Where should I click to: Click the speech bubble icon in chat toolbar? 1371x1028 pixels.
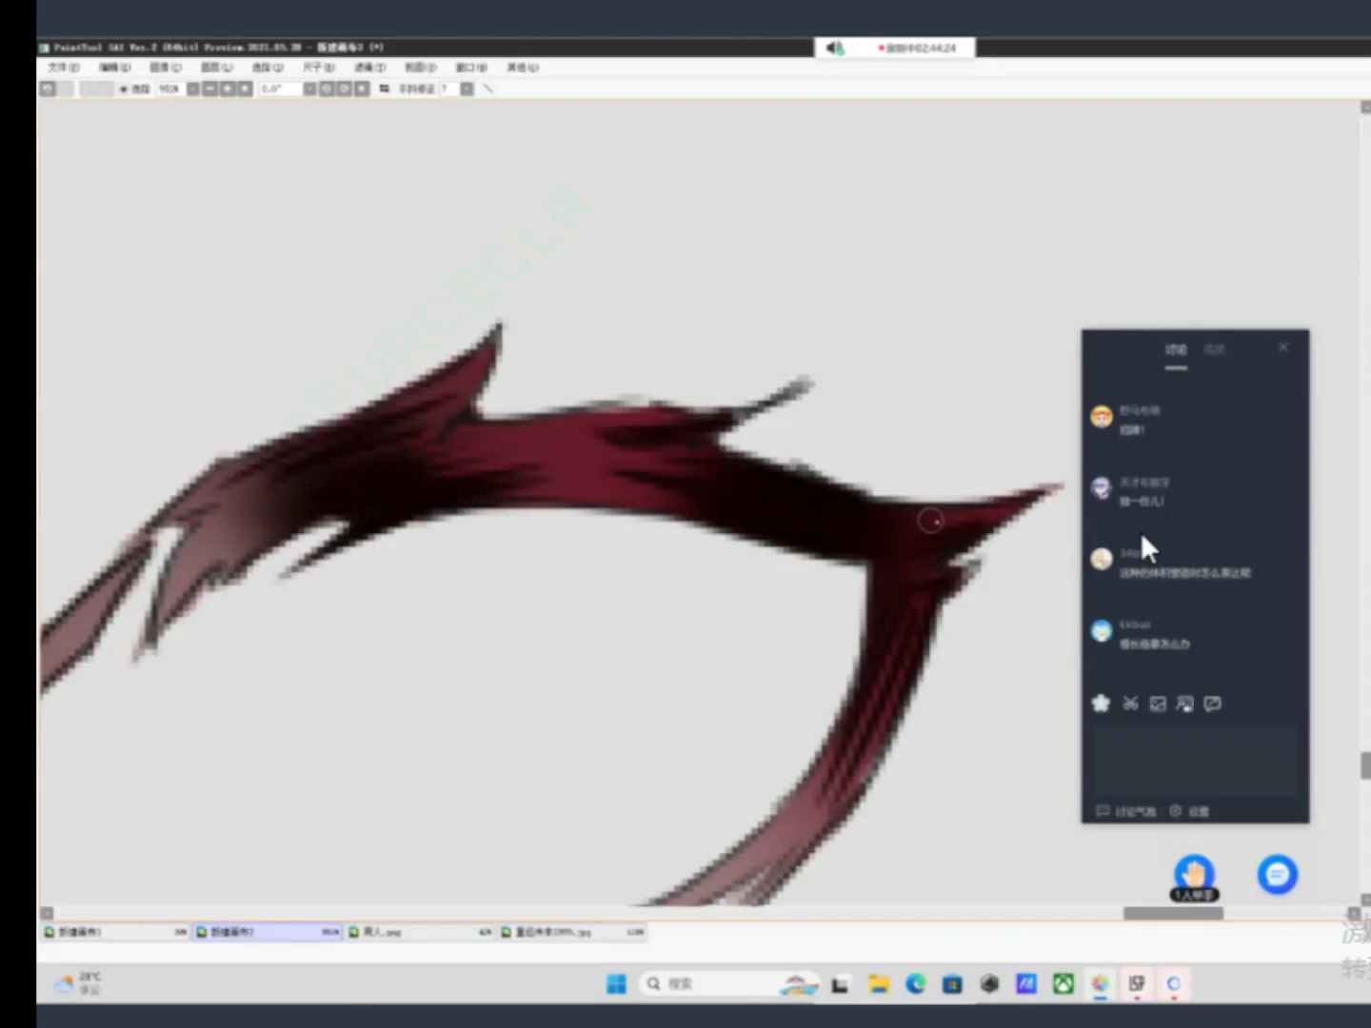(1212, 703)
